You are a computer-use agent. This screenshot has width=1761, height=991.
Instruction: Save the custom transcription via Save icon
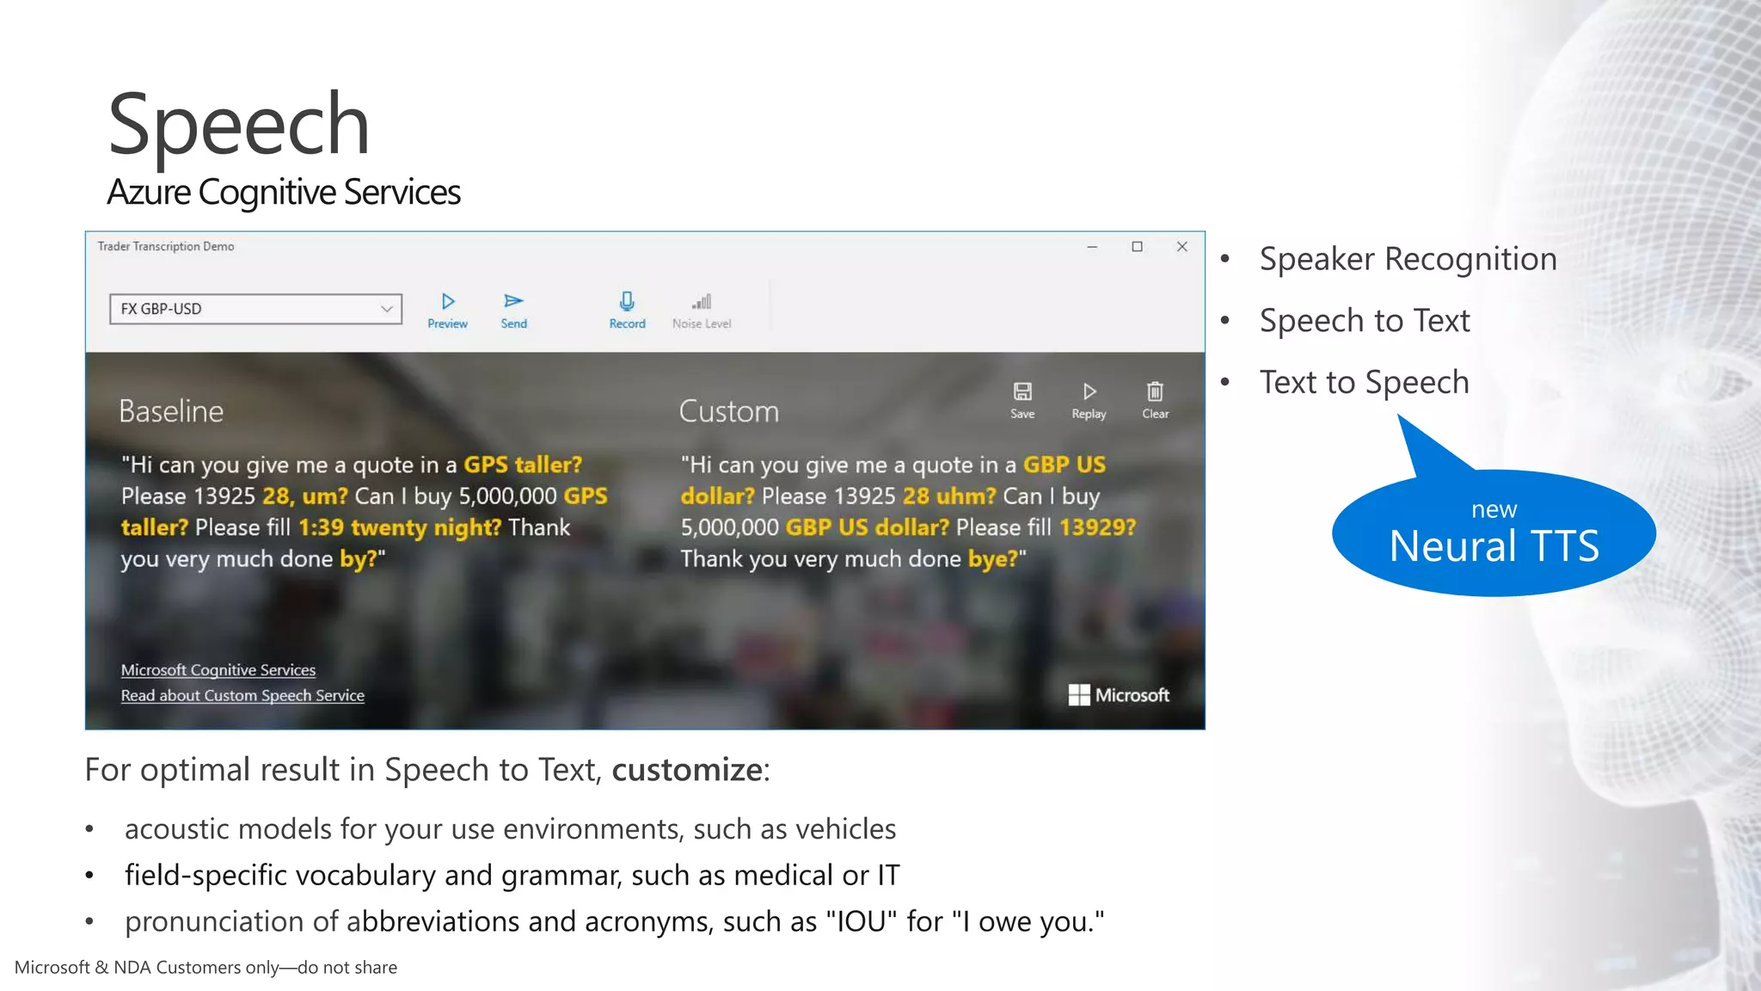pos(1022,391)
